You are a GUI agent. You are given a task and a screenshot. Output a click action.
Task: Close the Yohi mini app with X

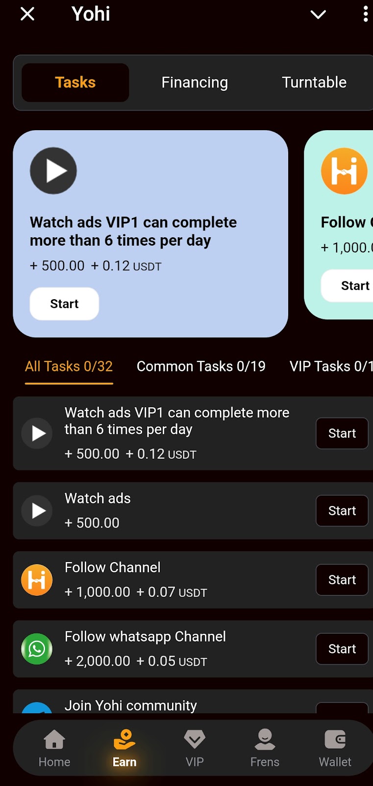click(x=27, y=14)
